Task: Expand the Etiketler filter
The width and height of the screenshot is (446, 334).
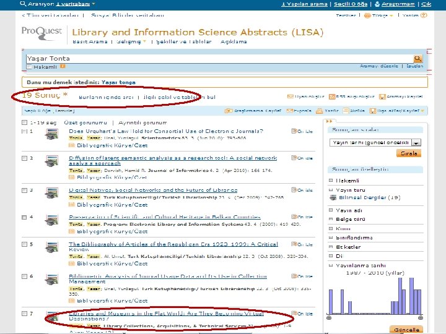Action: 331,247
